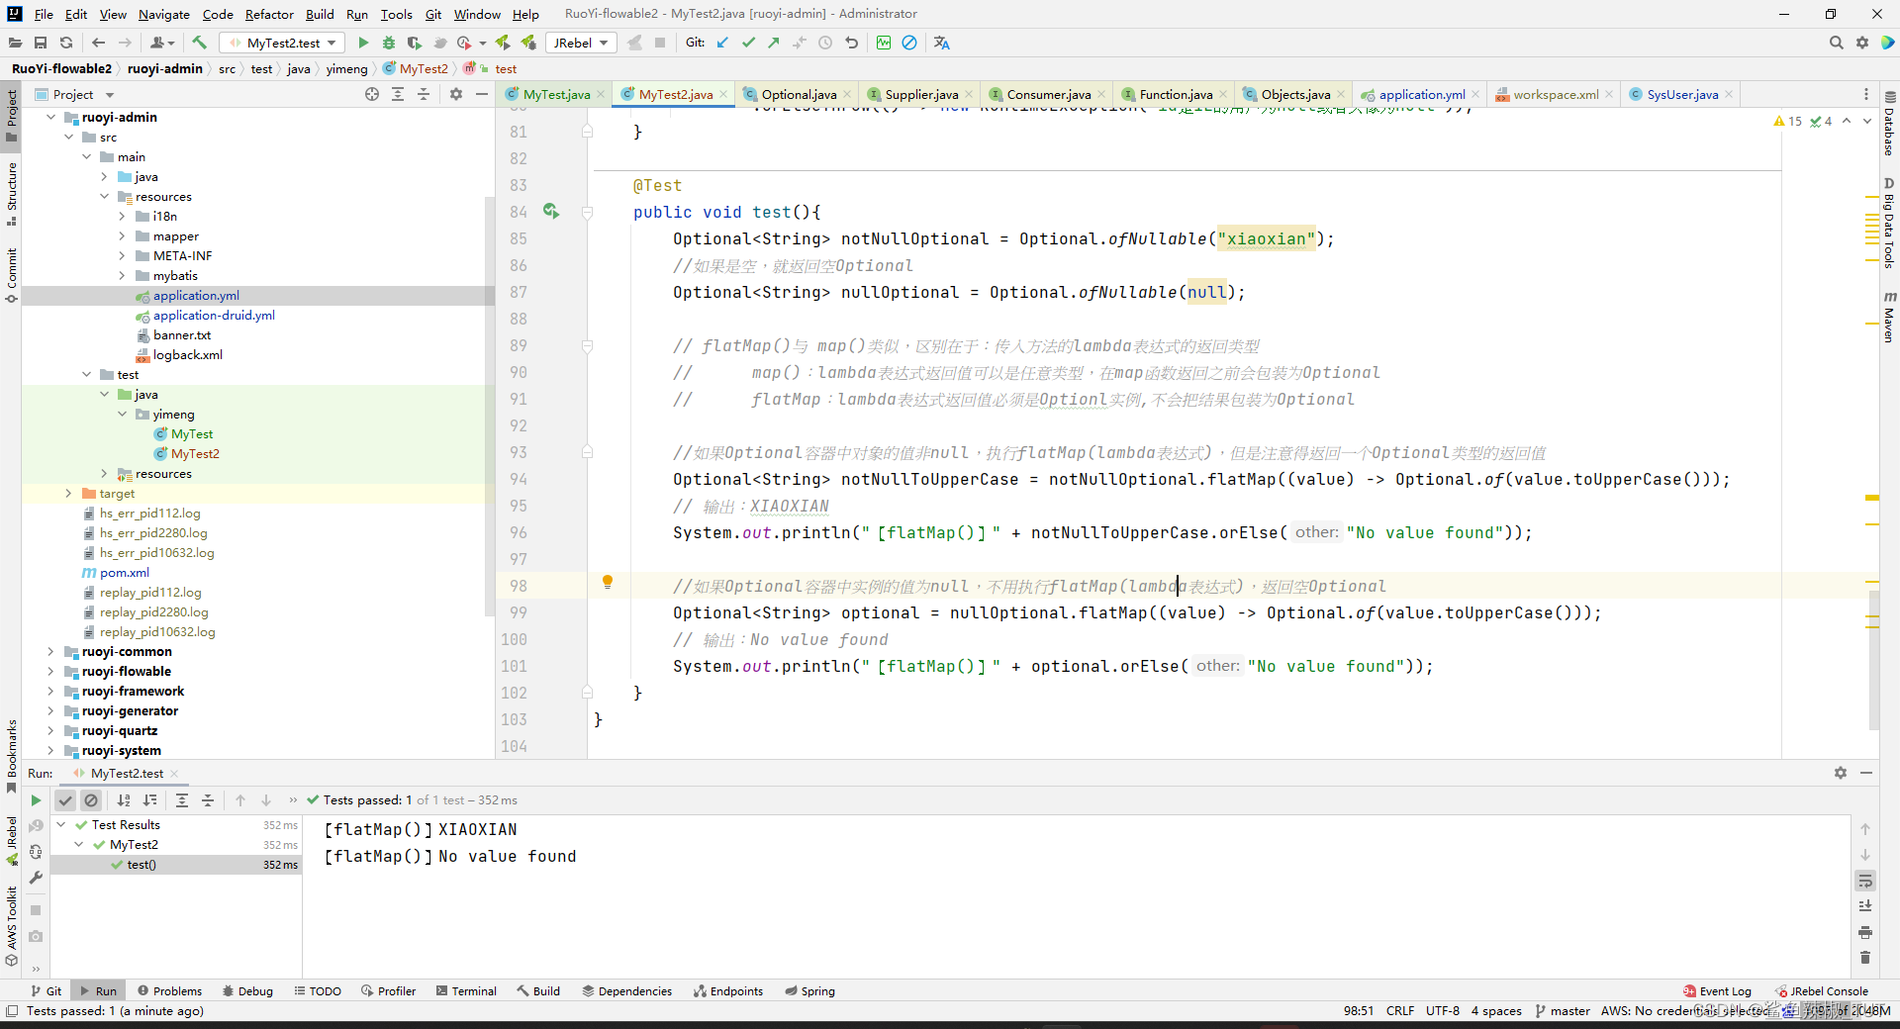Toggle the Structure tool window
Viewport: 1900px width, 1029px height.
pyautogui.click(x=11, y=193)
